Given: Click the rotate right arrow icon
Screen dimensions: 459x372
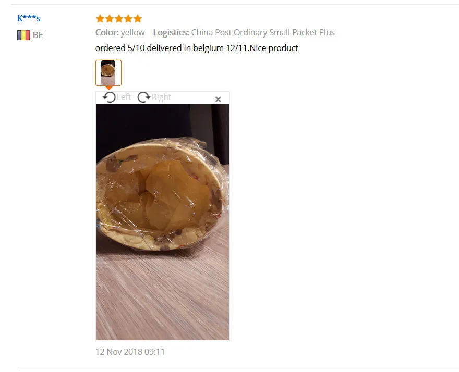Looking at the screenshot, I should click(x=144, y=97).
